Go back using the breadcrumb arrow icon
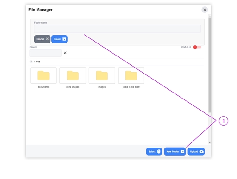This screenshot has width=237, height=179. pyautogui.click(x=31, y=62)
